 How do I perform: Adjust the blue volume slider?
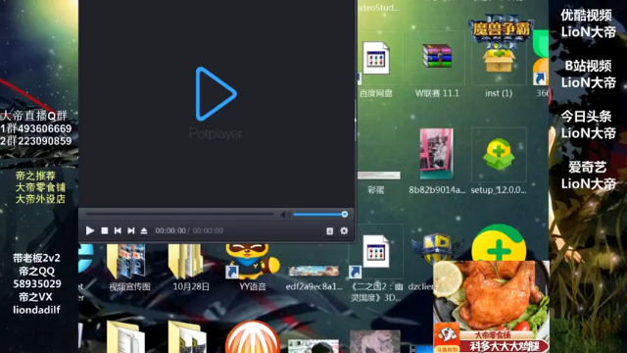point(320,215)
